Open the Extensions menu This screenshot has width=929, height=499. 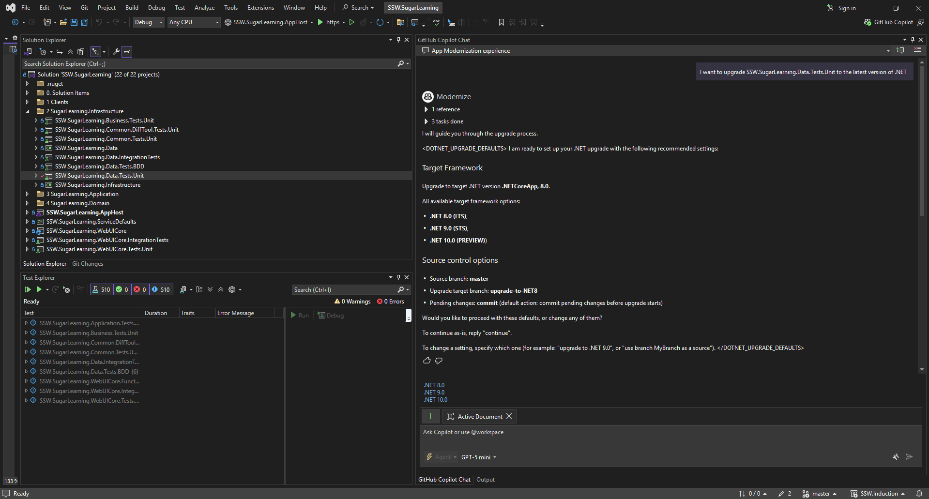coord(260,8)
